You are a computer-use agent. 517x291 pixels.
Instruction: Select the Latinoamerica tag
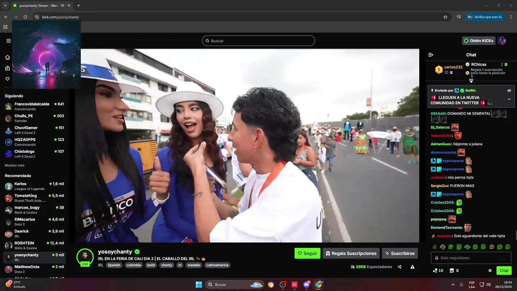click(217, 265)
